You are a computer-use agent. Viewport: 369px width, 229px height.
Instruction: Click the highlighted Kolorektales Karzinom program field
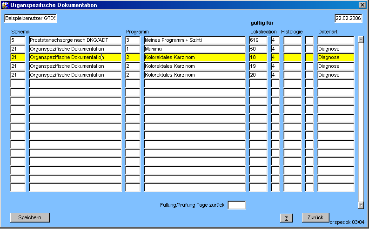pos(195,57)
